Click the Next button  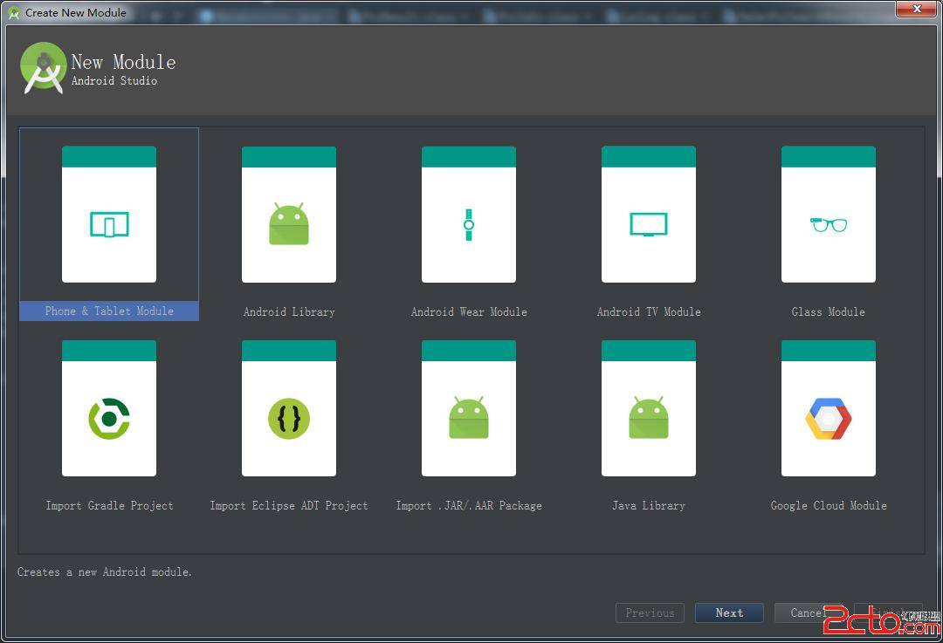(729, 613)
